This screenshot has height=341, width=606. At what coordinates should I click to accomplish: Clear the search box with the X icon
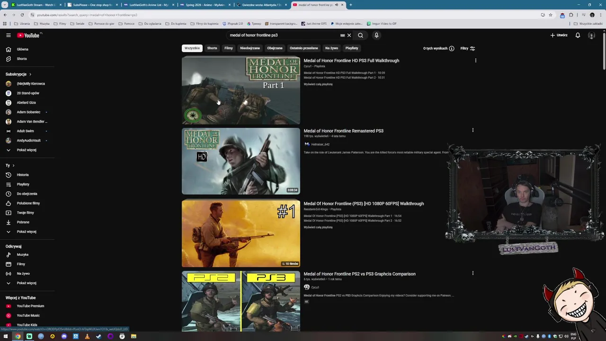pos(349,35)
